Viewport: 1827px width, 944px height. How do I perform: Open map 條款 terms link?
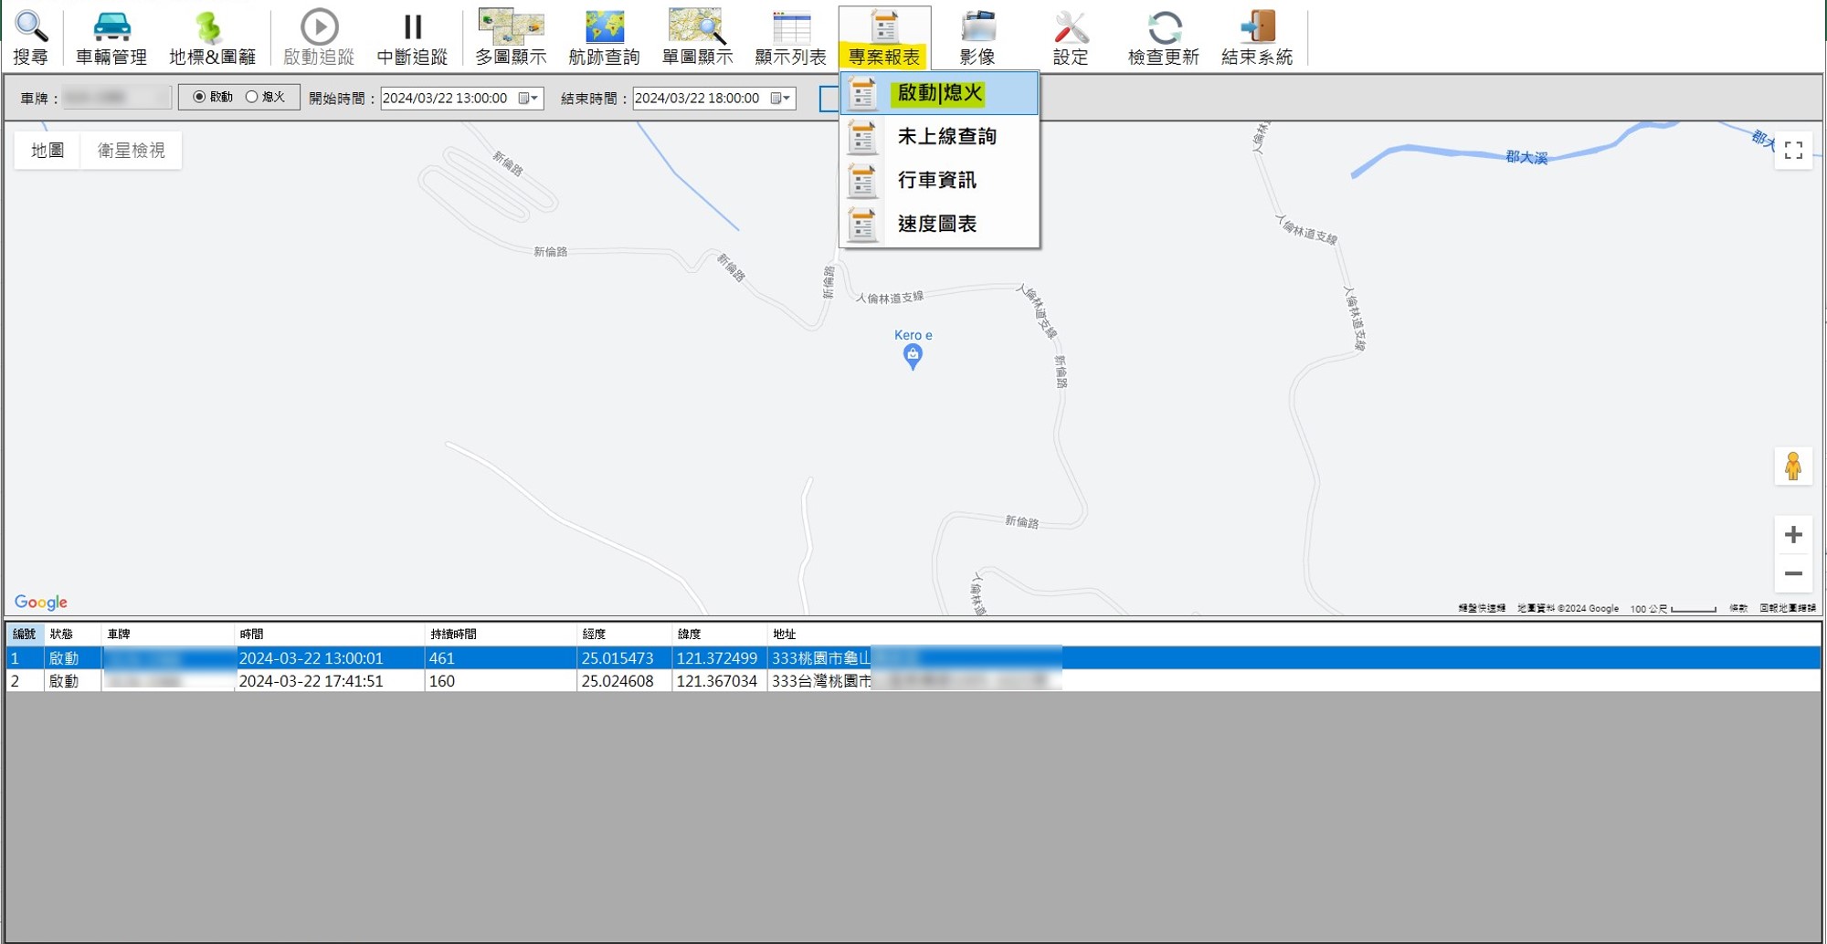[1738, 608]
